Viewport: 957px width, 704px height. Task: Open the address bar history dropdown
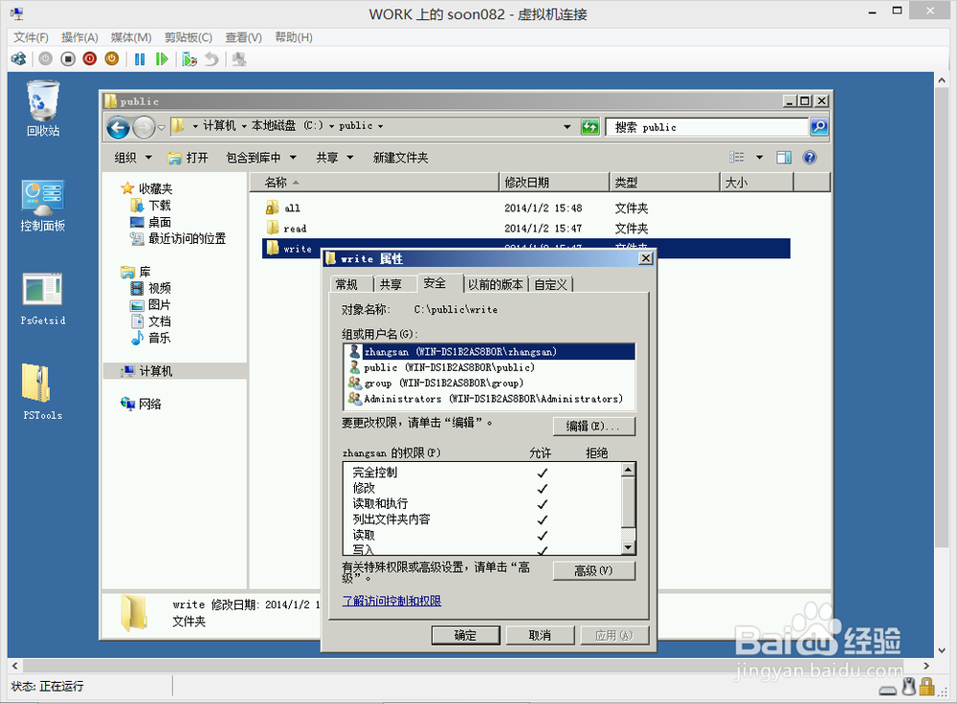pos(567,127)
